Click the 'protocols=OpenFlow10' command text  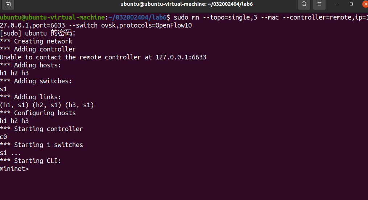156,25
